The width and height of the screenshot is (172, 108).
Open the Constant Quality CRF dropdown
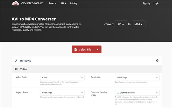tap(137, 93)
